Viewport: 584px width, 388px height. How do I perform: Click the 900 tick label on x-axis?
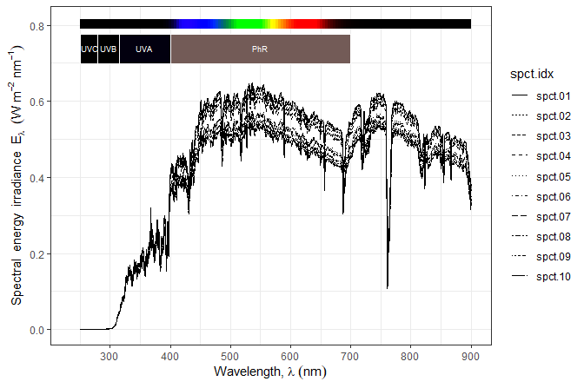(x=471, y=354)
